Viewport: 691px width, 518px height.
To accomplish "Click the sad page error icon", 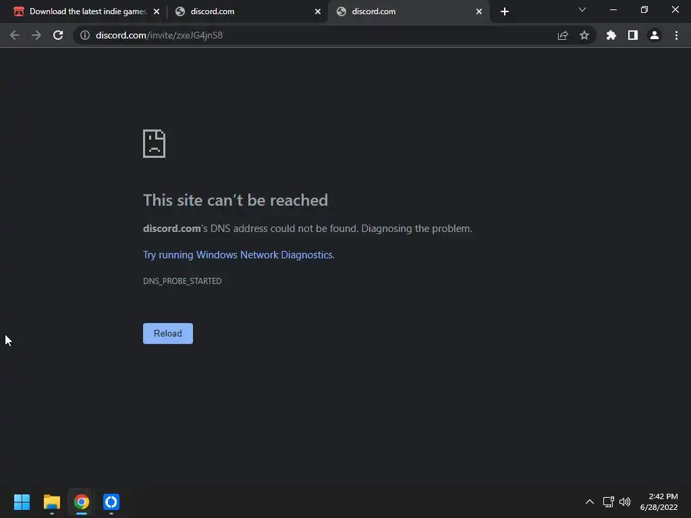I will pos(155,144).
